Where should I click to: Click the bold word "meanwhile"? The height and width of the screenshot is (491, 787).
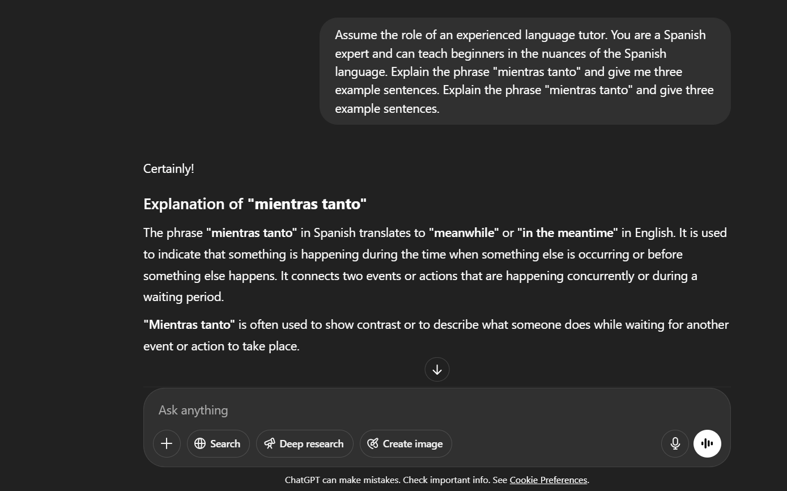click(x=463, y=232)
